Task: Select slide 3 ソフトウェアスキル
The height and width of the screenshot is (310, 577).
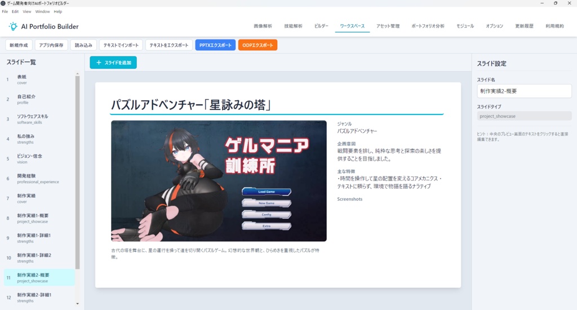Action: tap(39, 119)
